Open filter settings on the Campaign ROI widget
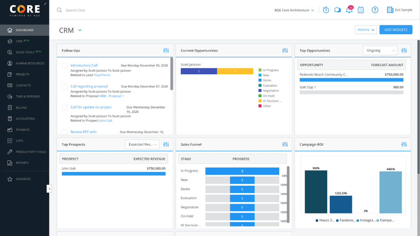This screenshot has height=236, width=420. click(x=404, y=144)
